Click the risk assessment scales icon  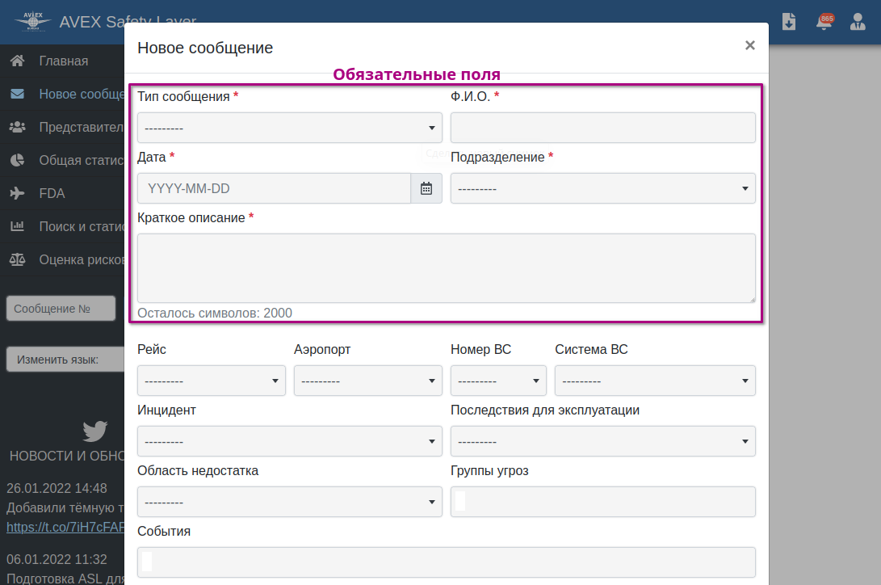[x=17, y=259]
